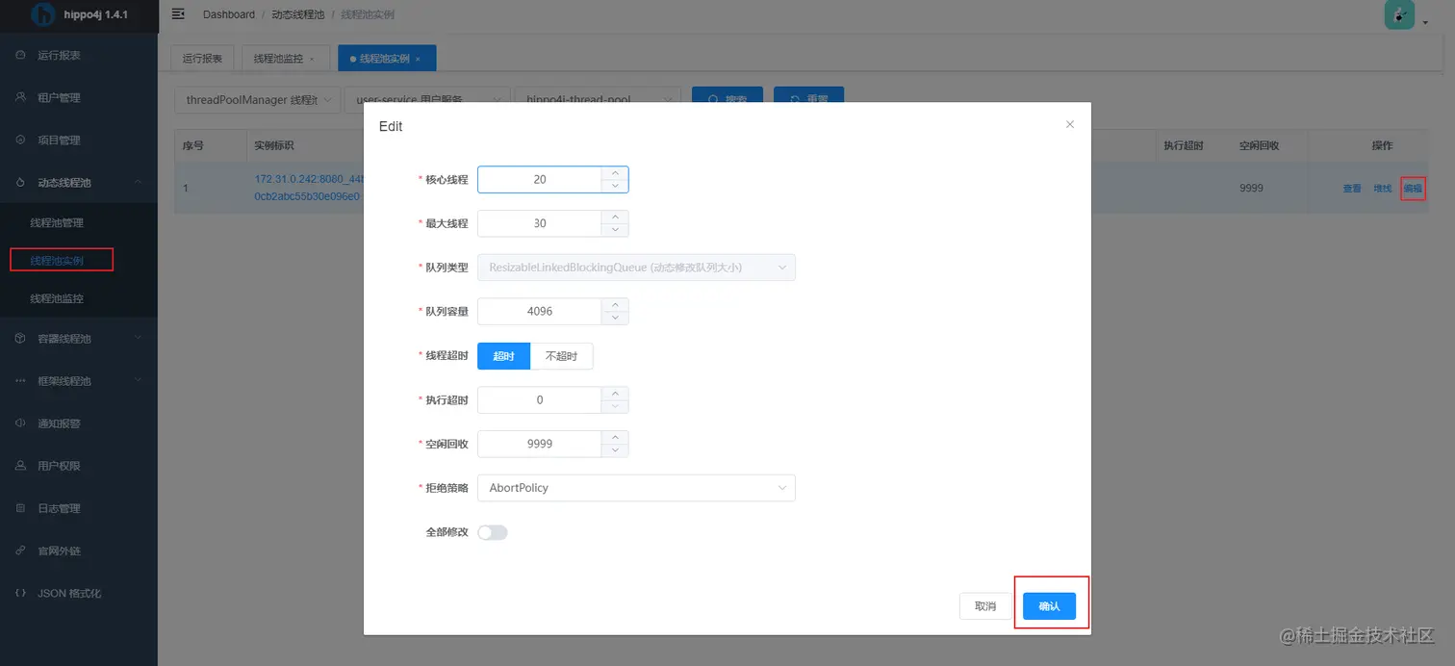This screenshot has height=666, width=1455.
Task: Open the user avatar menu
Action: [1399, 14]
